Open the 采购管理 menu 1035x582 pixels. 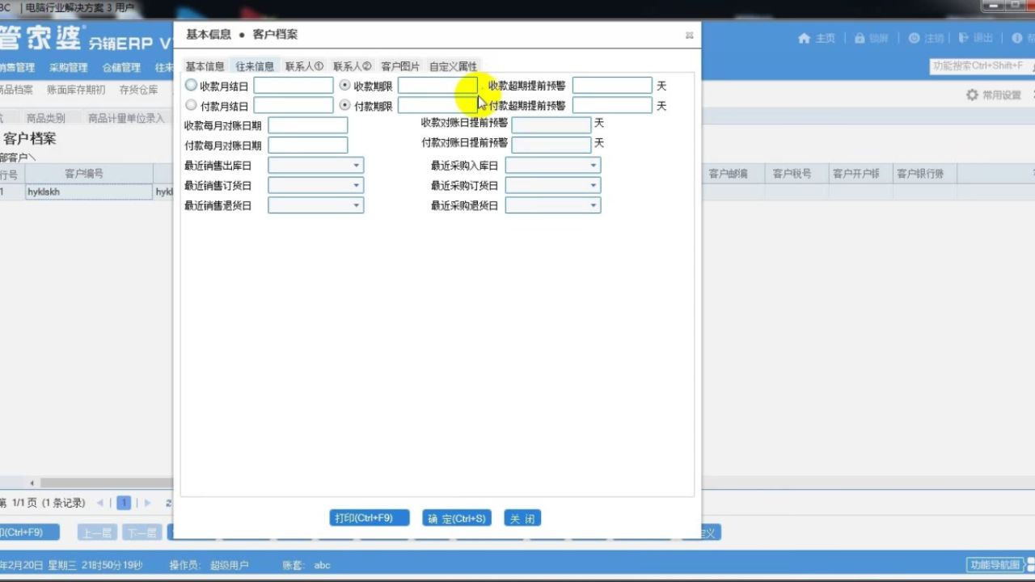pos(68,67)
